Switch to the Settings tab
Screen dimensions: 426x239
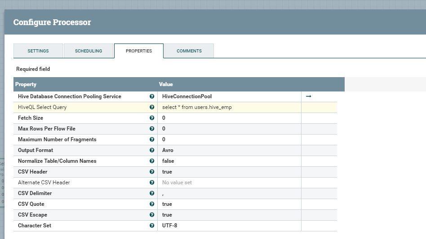click(38, 51)
